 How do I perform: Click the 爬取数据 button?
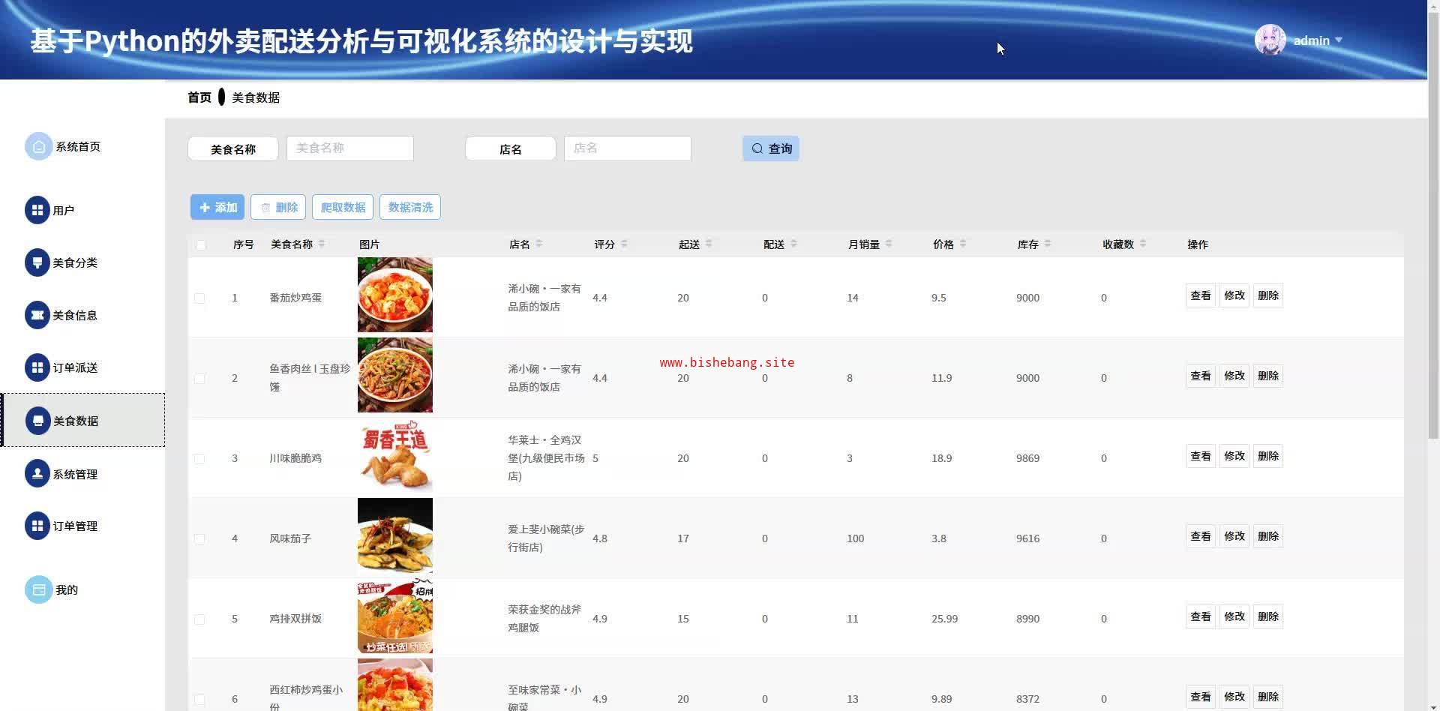[343, 208]
